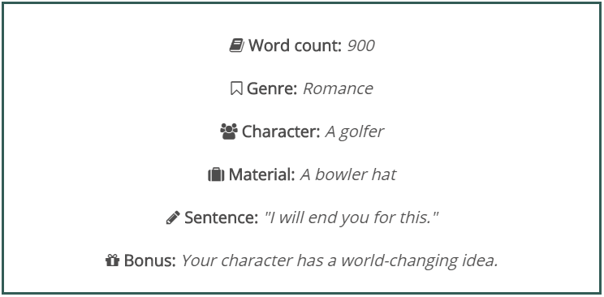
Task: Click the gift icon next to Bonus
Action: [113, 260]
